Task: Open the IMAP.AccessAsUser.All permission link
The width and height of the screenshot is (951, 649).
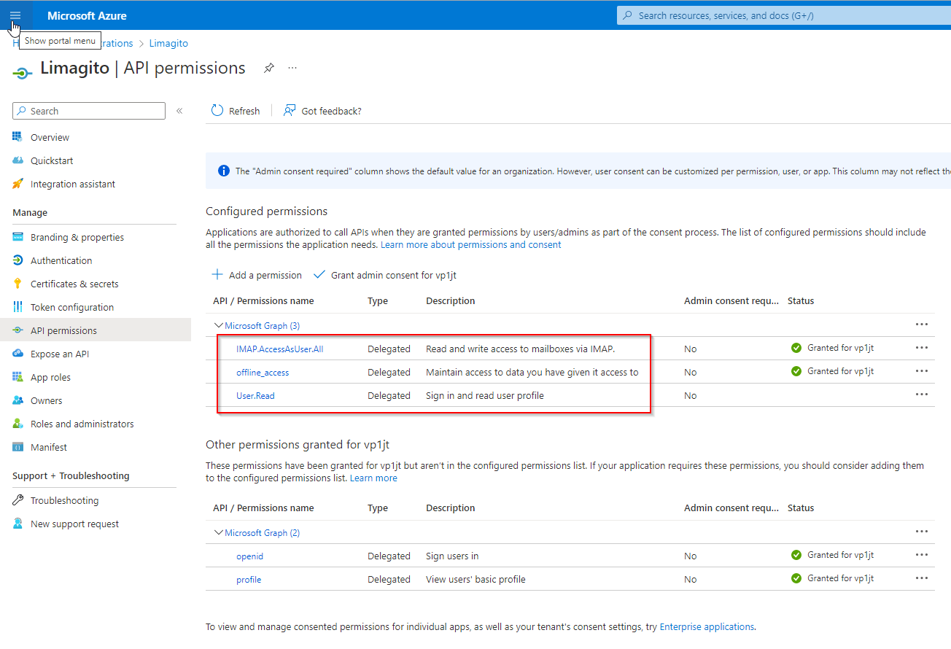Action: 279,349
